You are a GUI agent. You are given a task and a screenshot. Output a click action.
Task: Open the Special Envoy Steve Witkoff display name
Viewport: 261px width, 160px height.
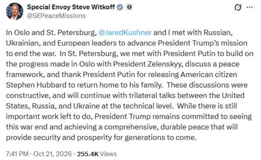click(71, 7)
